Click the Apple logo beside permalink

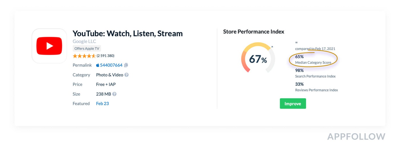click(x=98, y=65)
